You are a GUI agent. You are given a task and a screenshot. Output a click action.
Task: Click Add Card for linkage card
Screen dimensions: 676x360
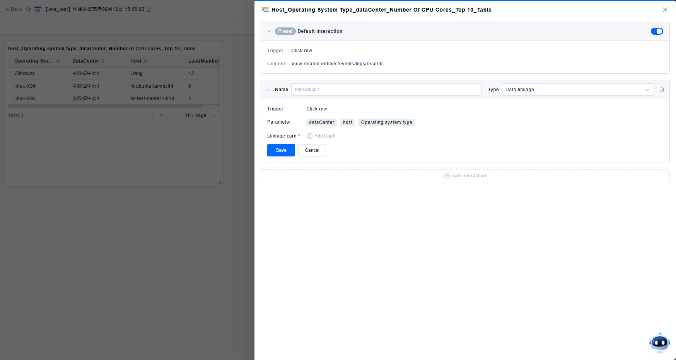(x=321, y=136)
